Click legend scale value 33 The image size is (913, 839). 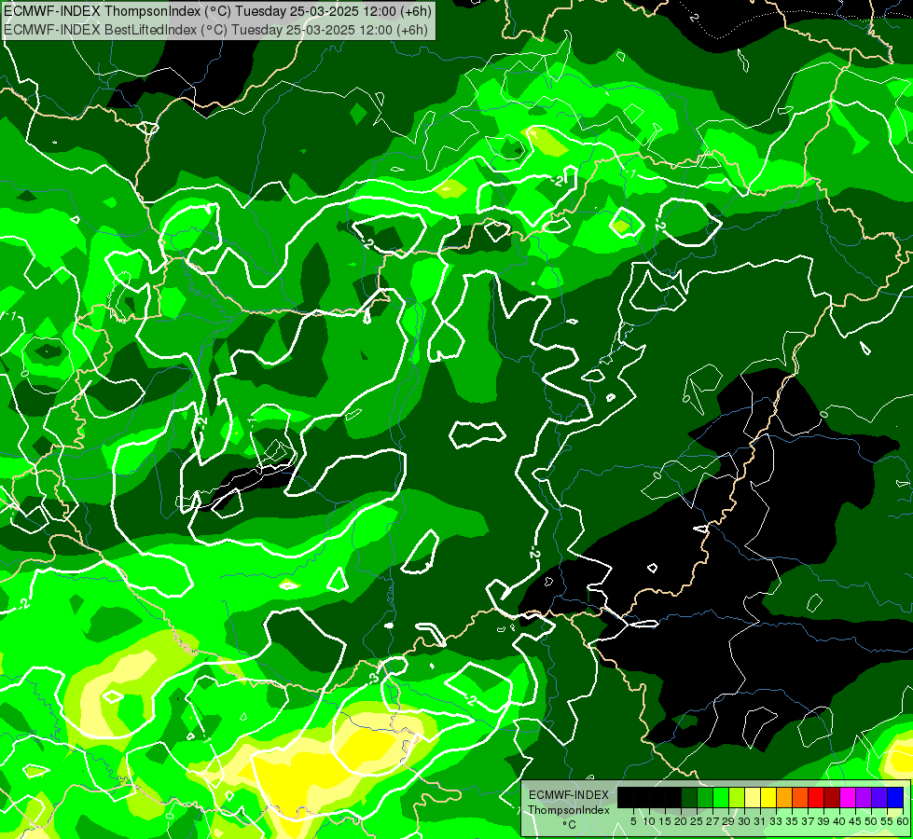[776, 821]
